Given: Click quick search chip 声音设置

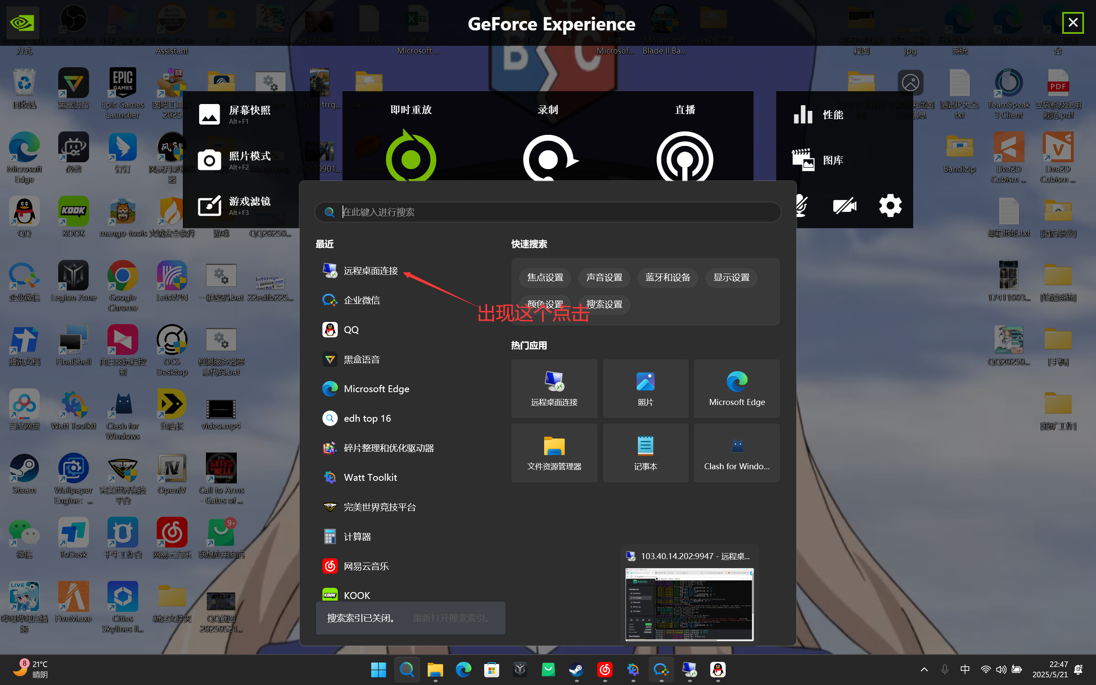Looking at the screenshot, I should pyautogui.click(x=604, y=277).
